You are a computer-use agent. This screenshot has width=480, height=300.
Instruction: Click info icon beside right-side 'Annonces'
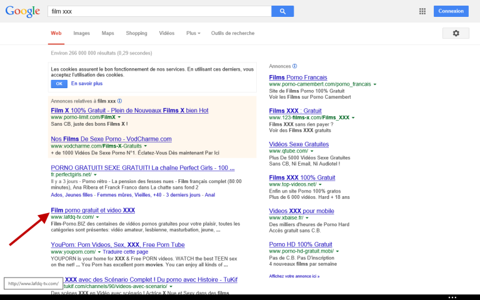click(x=294, y=66)
